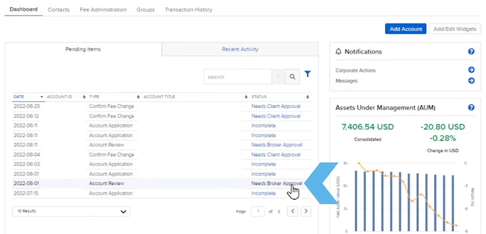Click the Add/Edit Widgets button

click(x=454, y=29)
